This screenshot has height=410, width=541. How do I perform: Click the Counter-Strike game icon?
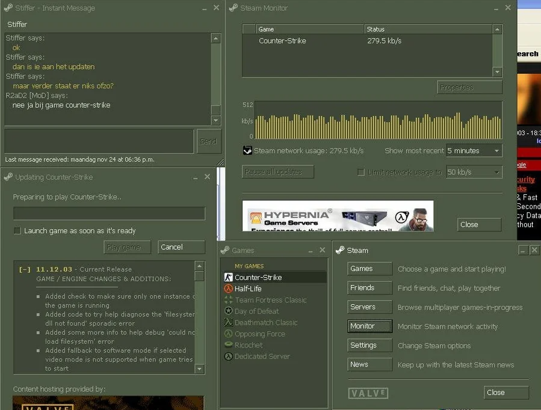[x=228, y=278]
